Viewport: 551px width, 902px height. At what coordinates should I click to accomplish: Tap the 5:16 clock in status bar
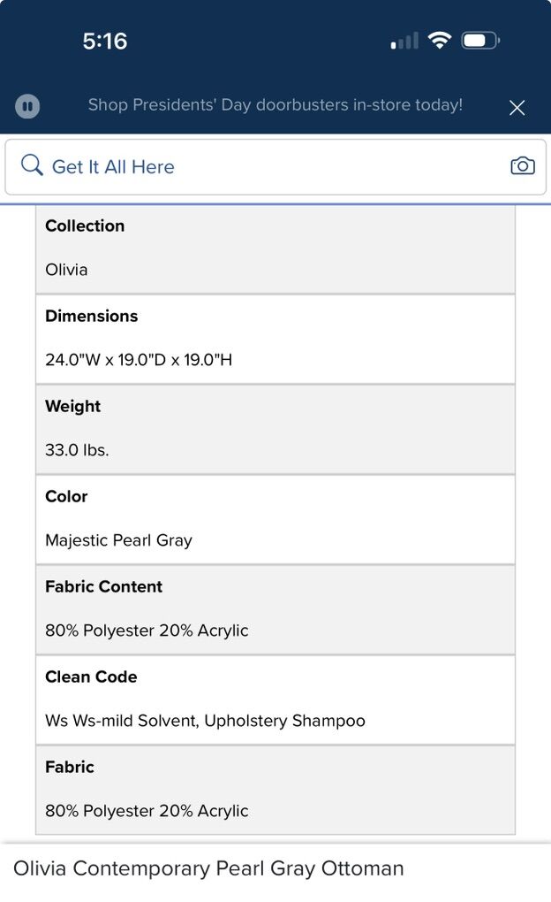[105, 41]
